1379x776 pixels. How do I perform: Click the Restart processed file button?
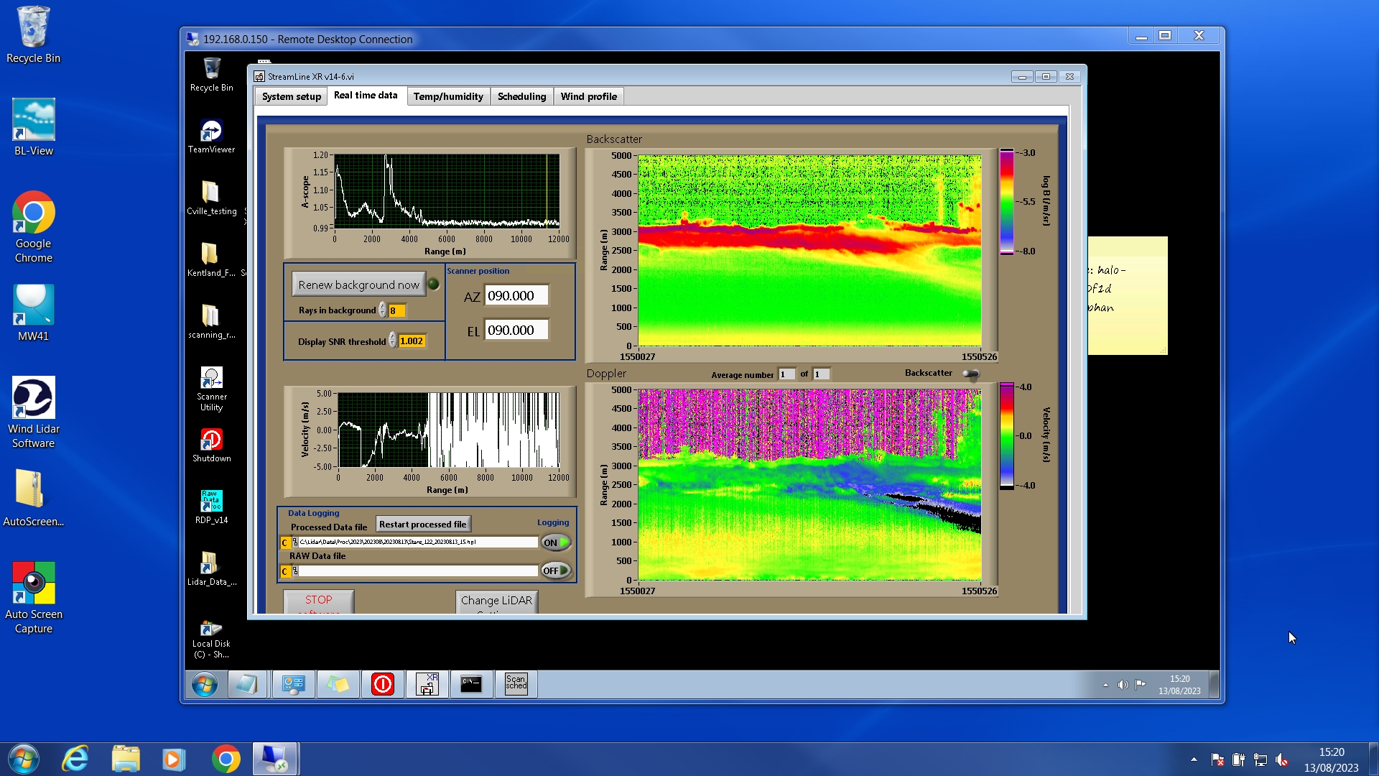422,525
